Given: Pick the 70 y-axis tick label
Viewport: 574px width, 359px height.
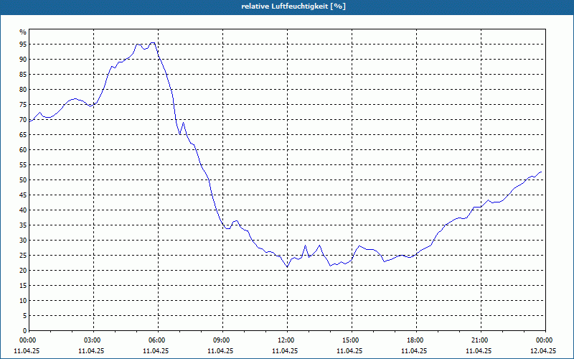Looking at the screenshot, I should (x=23, y=120).
